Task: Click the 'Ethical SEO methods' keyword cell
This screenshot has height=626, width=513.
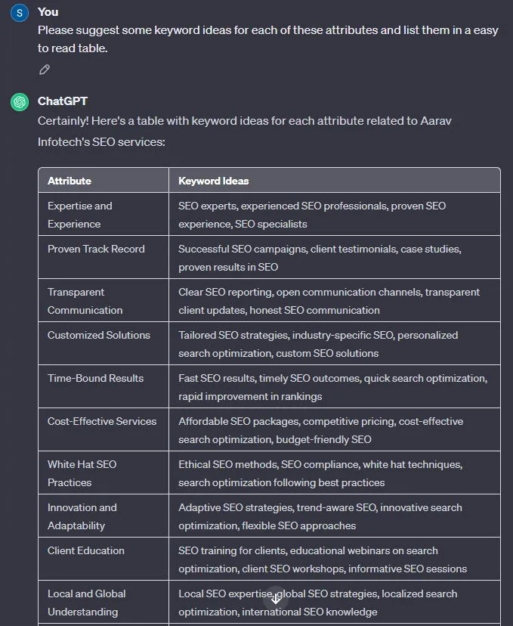Action: coord(334,473)
